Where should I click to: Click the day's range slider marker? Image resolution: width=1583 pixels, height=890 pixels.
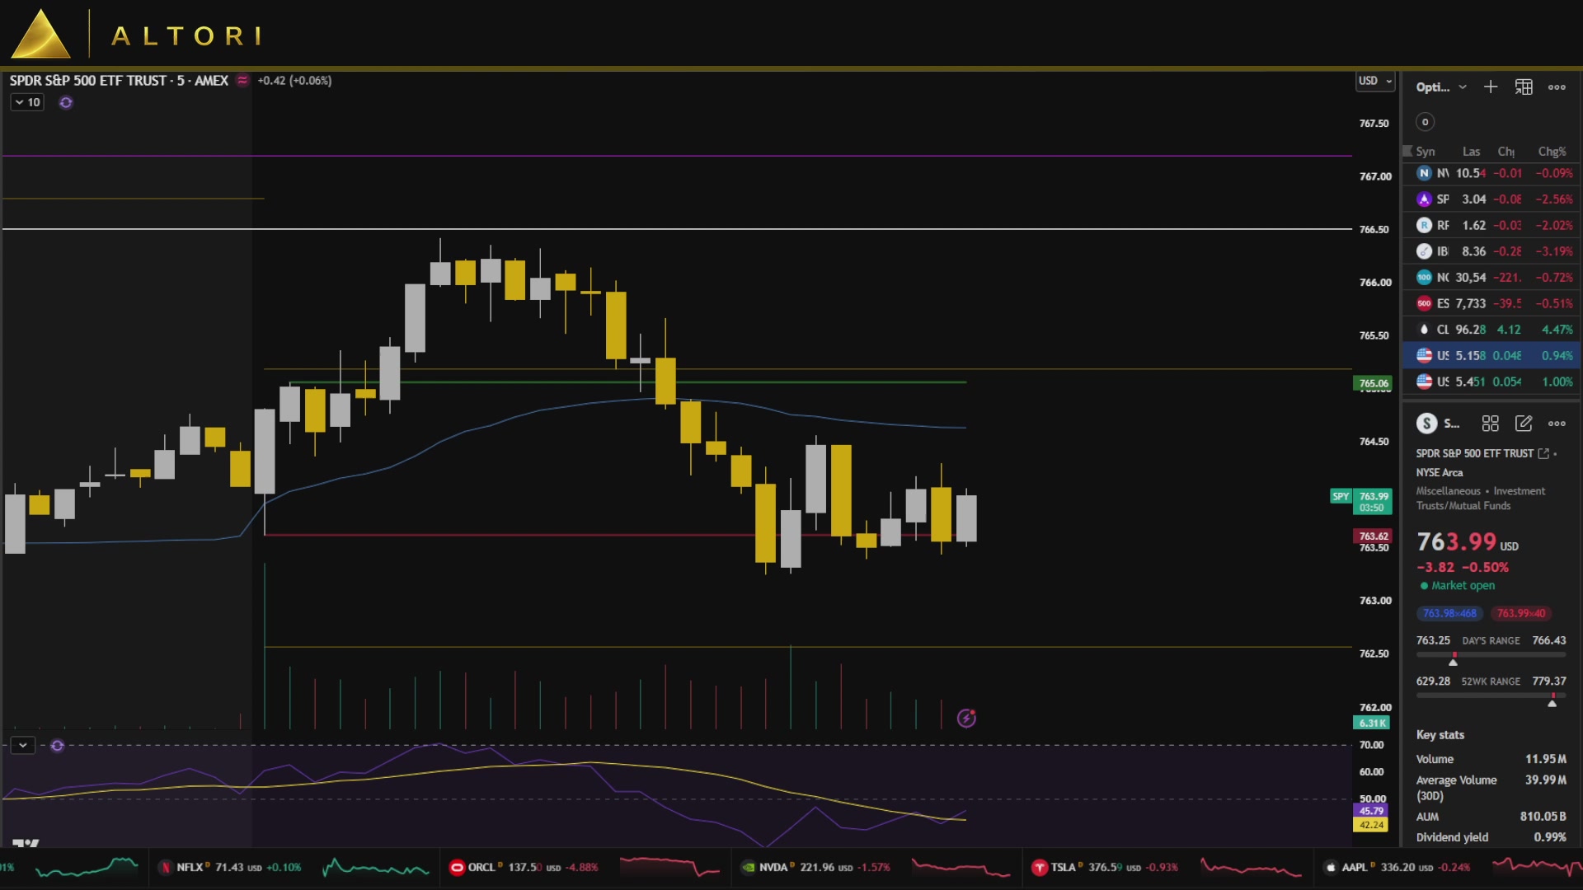coord(1454,661)
